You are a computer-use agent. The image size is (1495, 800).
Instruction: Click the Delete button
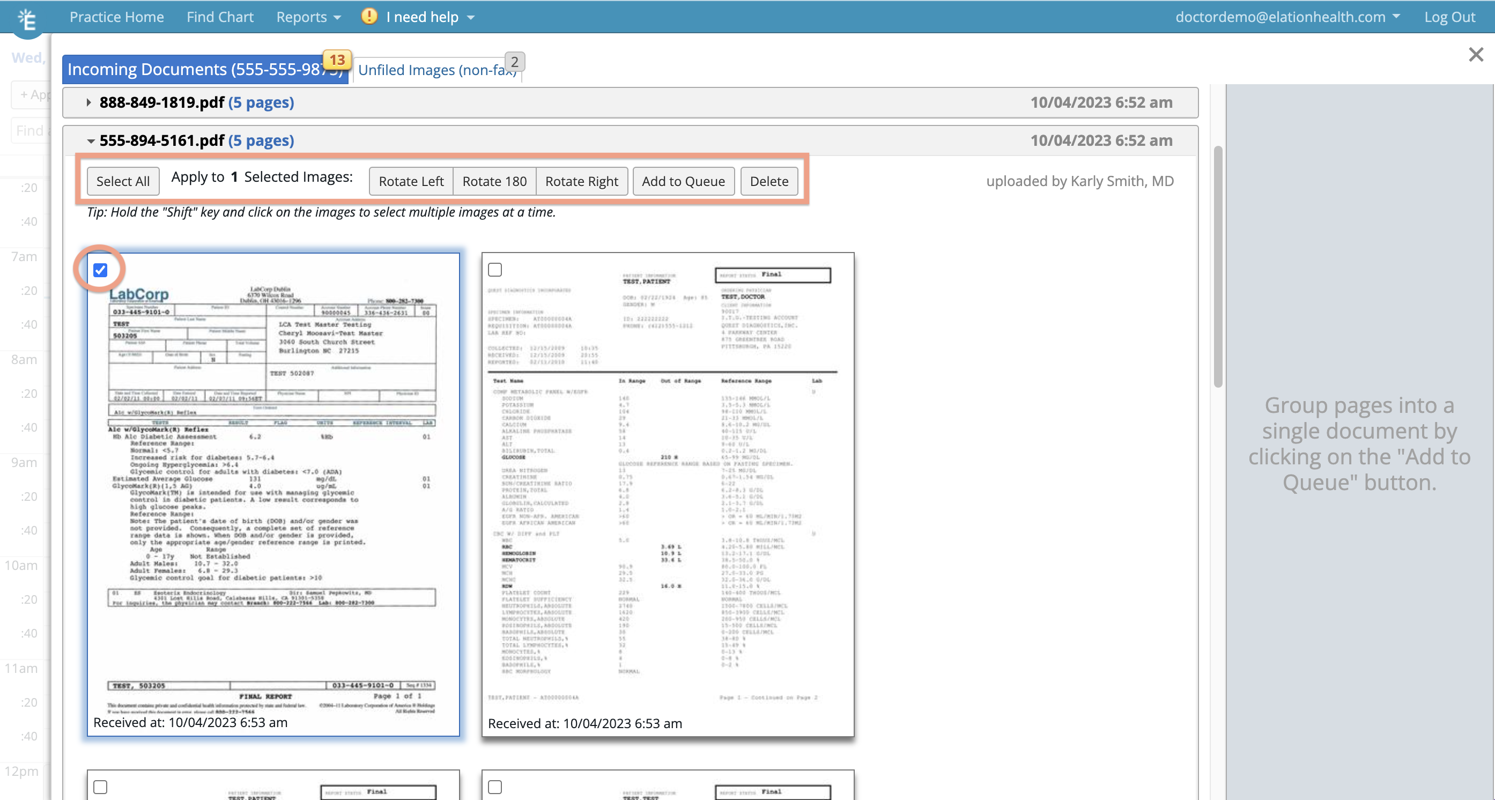click(x=769, y=182)
